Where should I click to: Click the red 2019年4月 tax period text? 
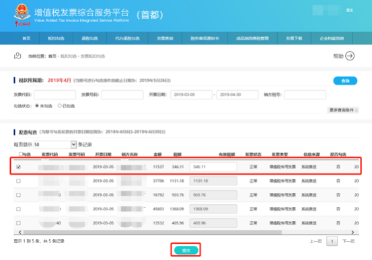click(x=59, y=81)
